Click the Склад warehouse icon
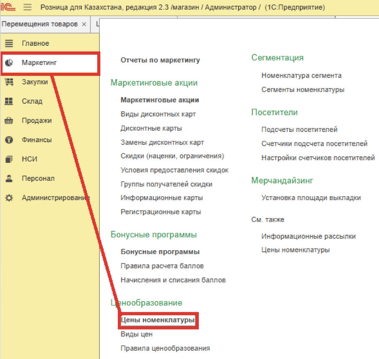 click(x=9, y=102)
